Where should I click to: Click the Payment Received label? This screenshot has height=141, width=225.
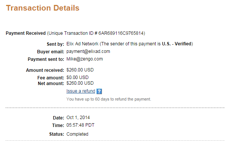click(26, 33)
